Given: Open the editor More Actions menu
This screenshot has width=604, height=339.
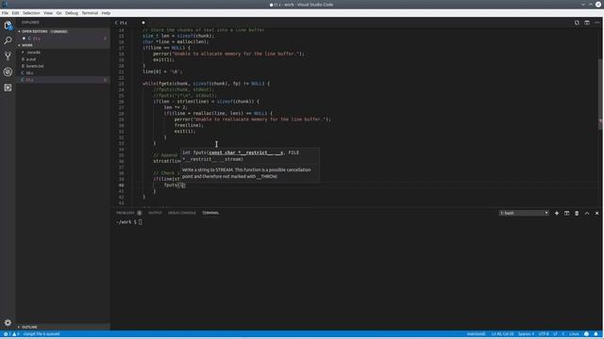Looking at the screenshot, I should click(x=596, y=23).
